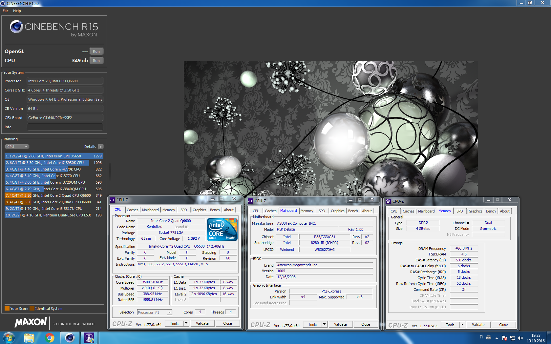The image size is (551, 344).
Task: Click Tools button in the Mainboard window
Action: [312, 324]
